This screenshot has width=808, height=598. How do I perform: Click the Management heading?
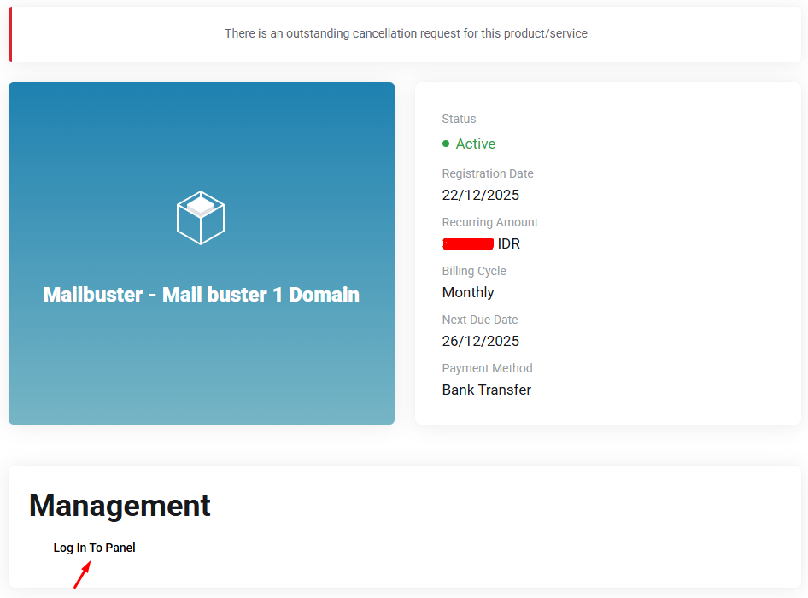pos(120,505)
